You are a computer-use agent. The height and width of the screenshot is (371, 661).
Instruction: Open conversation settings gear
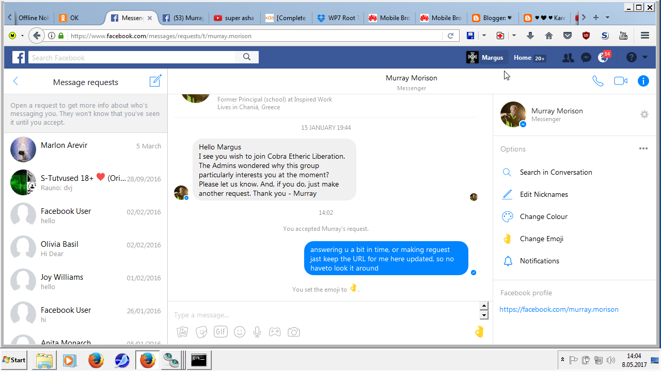pos(644,114)
